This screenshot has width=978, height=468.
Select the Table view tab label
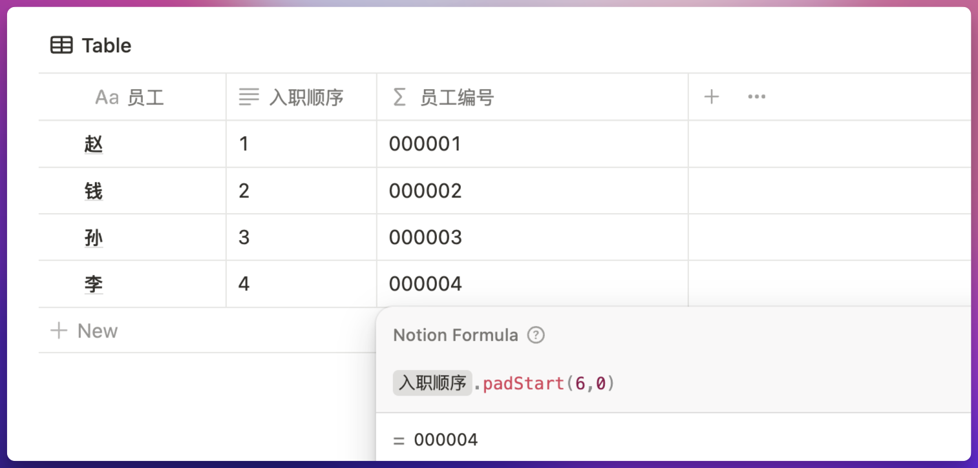click(107, 46)
